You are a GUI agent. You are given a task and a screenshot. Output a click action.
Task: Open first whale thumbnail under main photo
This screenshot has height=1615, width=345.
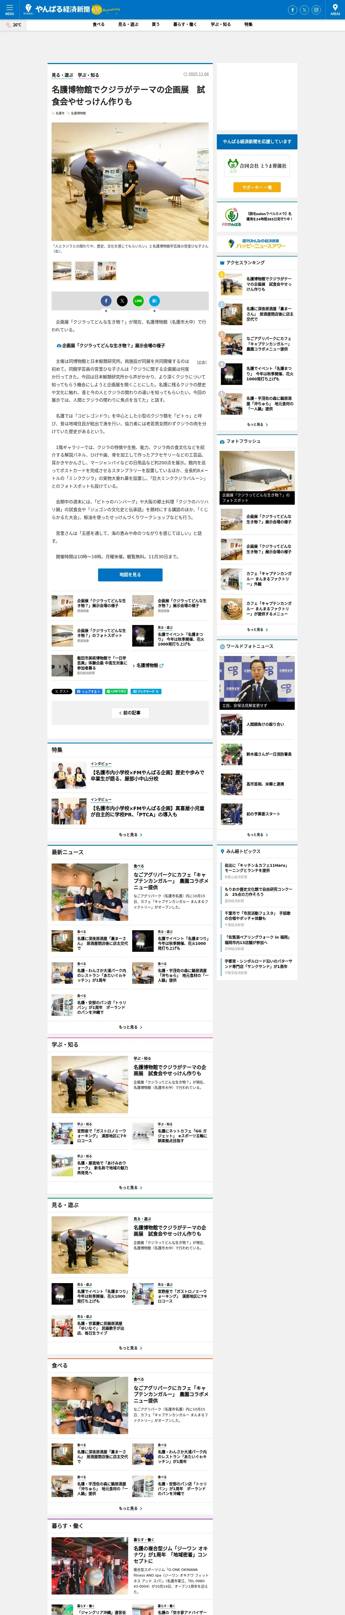tap(62, 270)
